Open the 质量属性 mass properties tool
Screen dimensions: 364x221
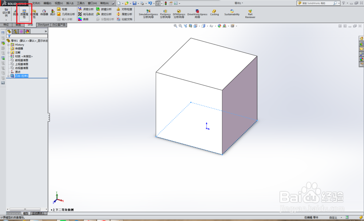pyautogui.click(x=24, y=14)
